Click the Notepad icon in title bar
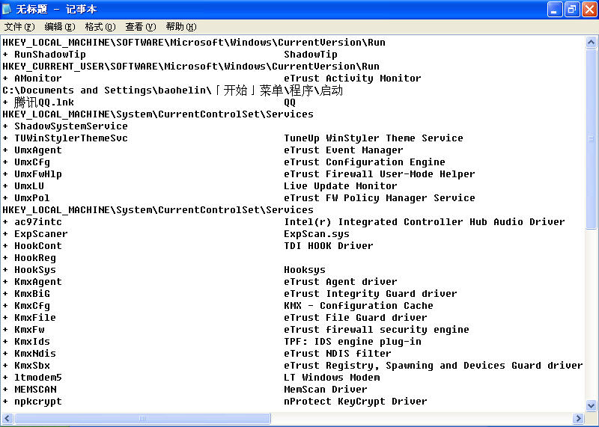Screen dimensions: 599x427 pyautogui.click(x=8, y=9)
